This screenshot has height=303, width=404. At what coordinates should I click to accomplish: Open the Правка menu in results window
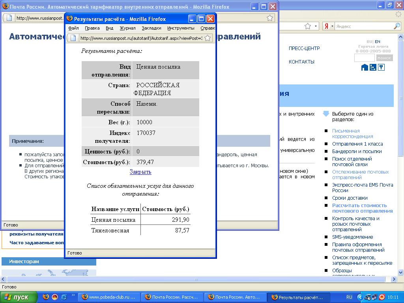(x=92, y=28)
